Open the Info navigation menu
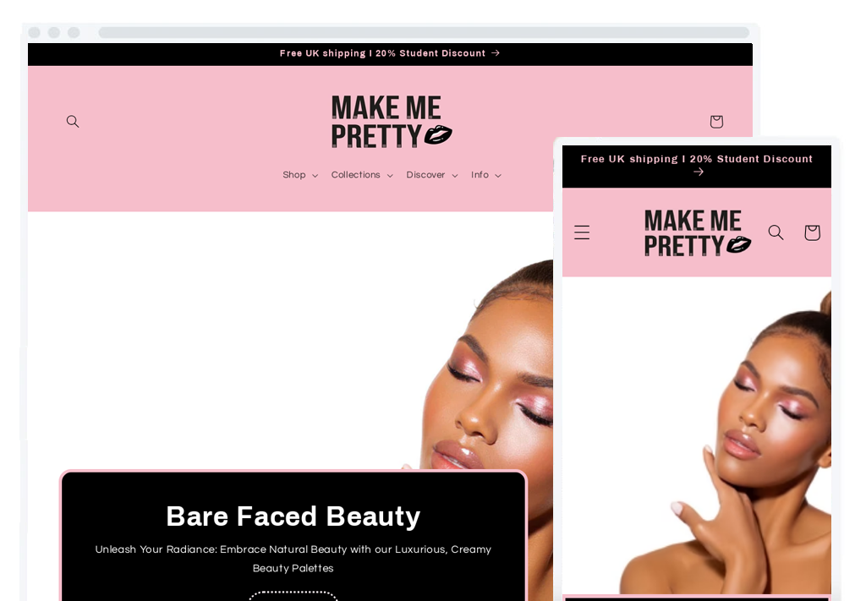This screenshot has width=866, height=601. coord(485,175)
